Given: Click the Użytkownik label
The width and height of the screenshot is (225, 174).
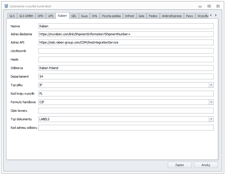Looking at the screenshot, I should (18, 51).
